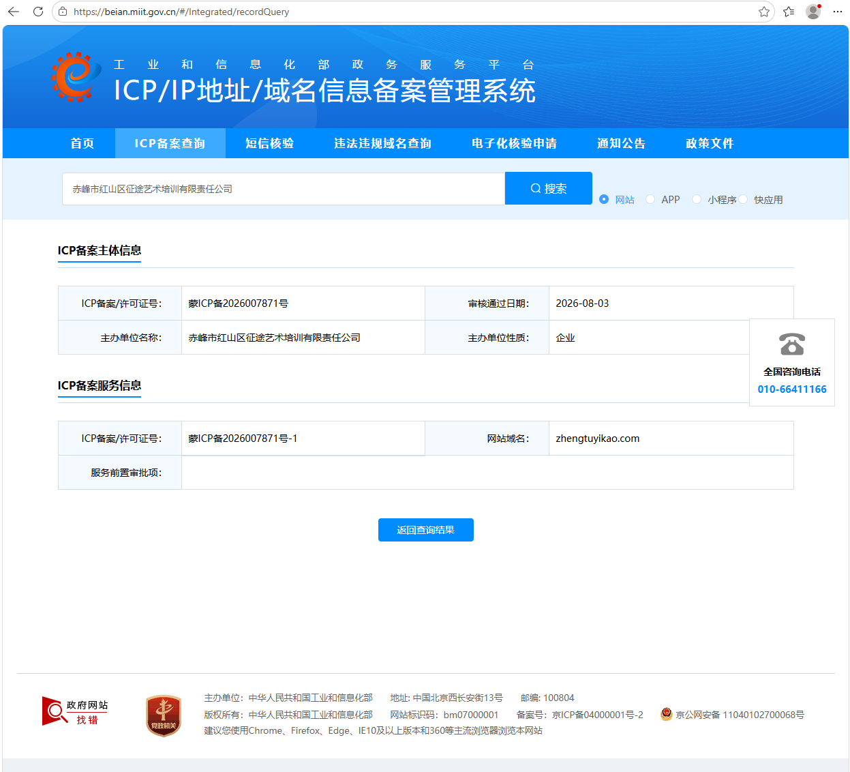
Task: Click the police shield icon beside 京公网安备
Action: 667,714
